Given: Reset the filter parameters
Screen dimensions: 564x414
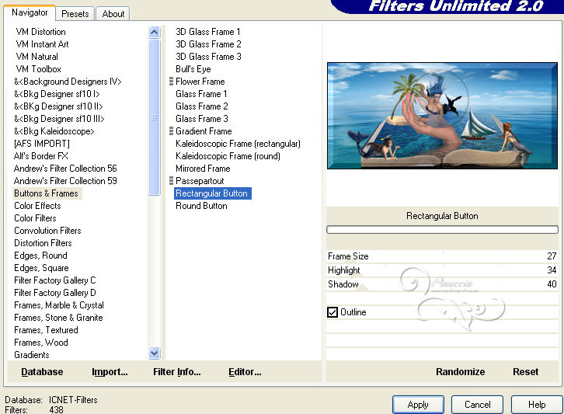Looking at the screenshot, I should coord(525,371).
